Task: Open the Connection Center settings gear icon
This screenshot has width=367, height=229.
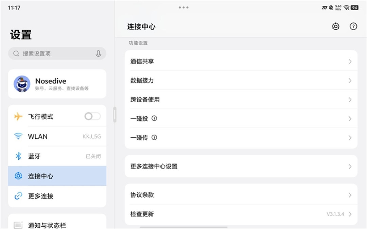Action: 336,26
